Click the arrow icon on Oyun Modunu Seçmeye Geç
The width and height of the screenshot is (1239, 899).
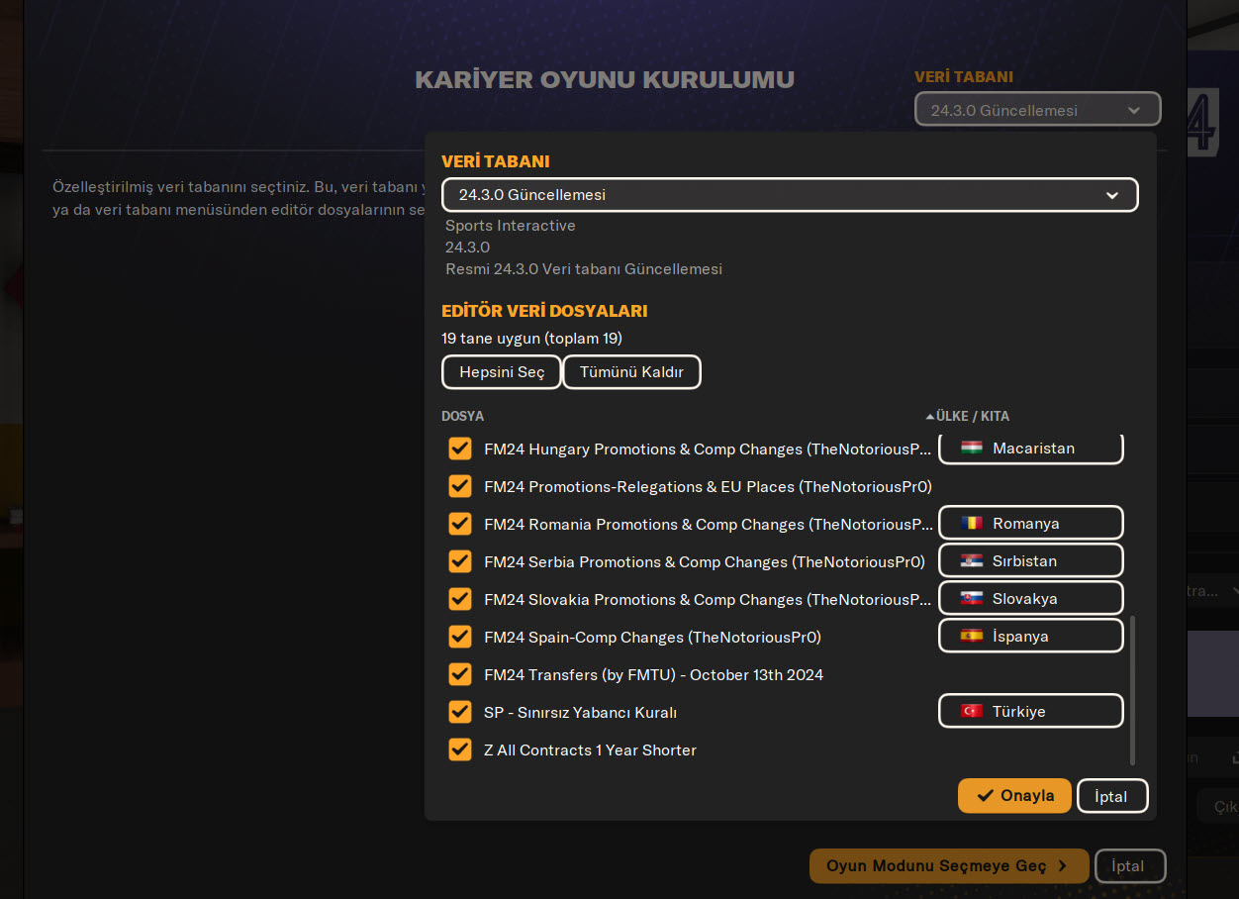(1063, 866)
